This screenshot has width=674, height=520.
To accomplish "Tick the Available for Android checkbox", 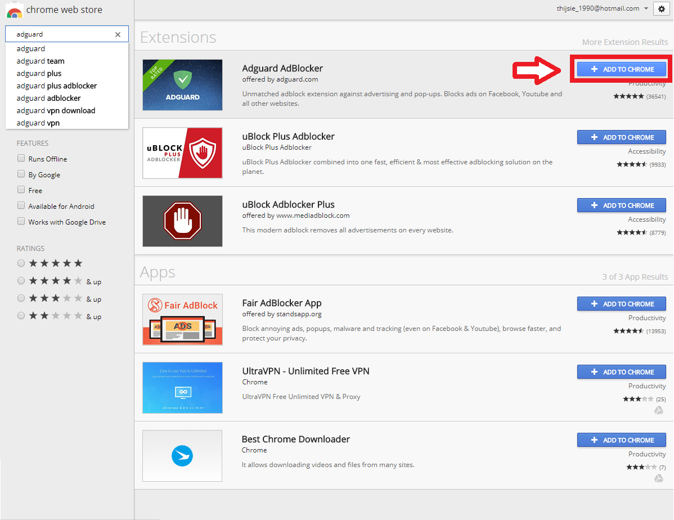I will [21, 205].
